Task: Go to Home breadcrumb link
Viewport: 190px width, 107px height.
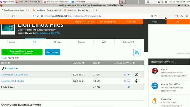Action: coord(4,58)
